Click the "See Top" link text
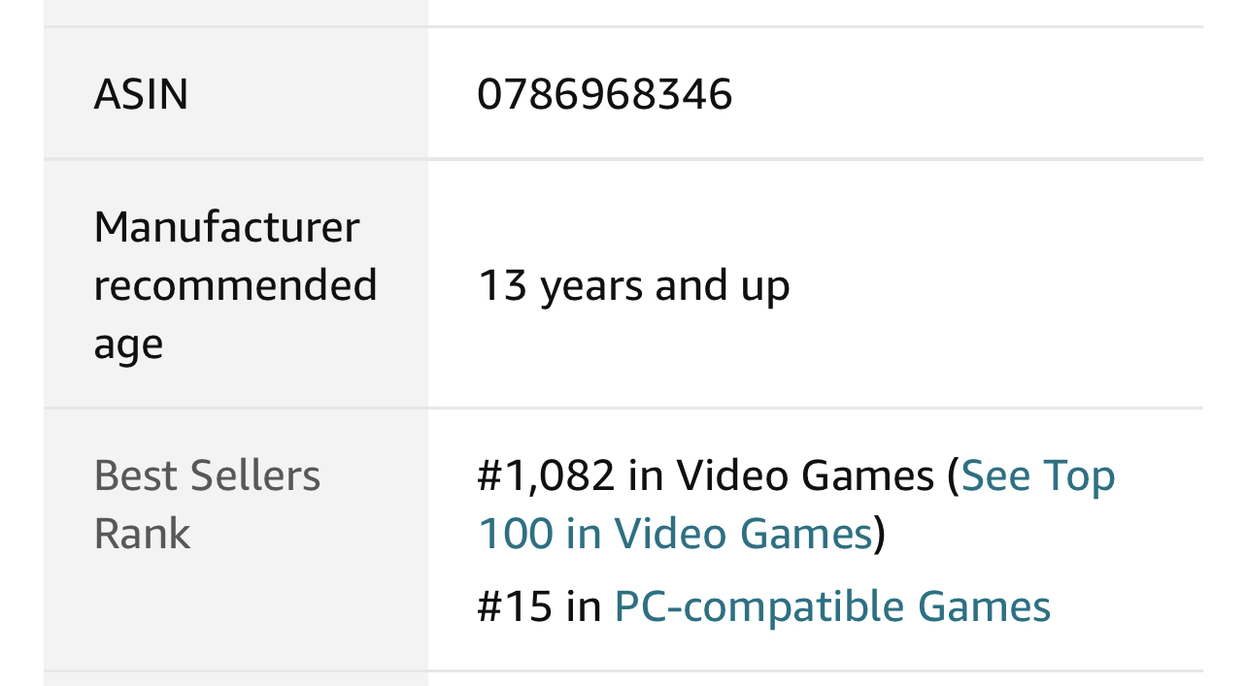 click(1037, 475)
